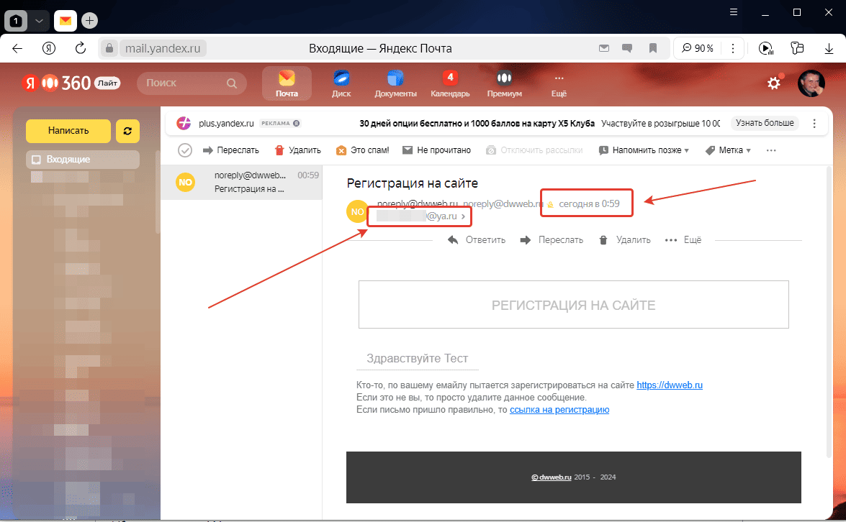The width and height of the screenshot is (846, 522).
Task: Open the user profile avatar
Action: coord(811,83)
